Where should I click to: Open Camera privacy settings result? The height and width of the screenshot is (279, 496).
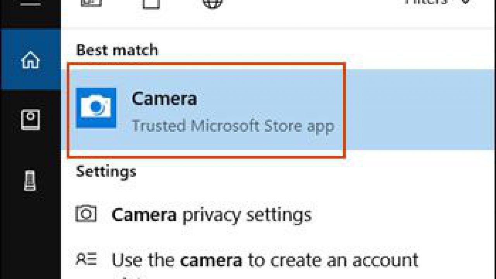tap(211, 214)
